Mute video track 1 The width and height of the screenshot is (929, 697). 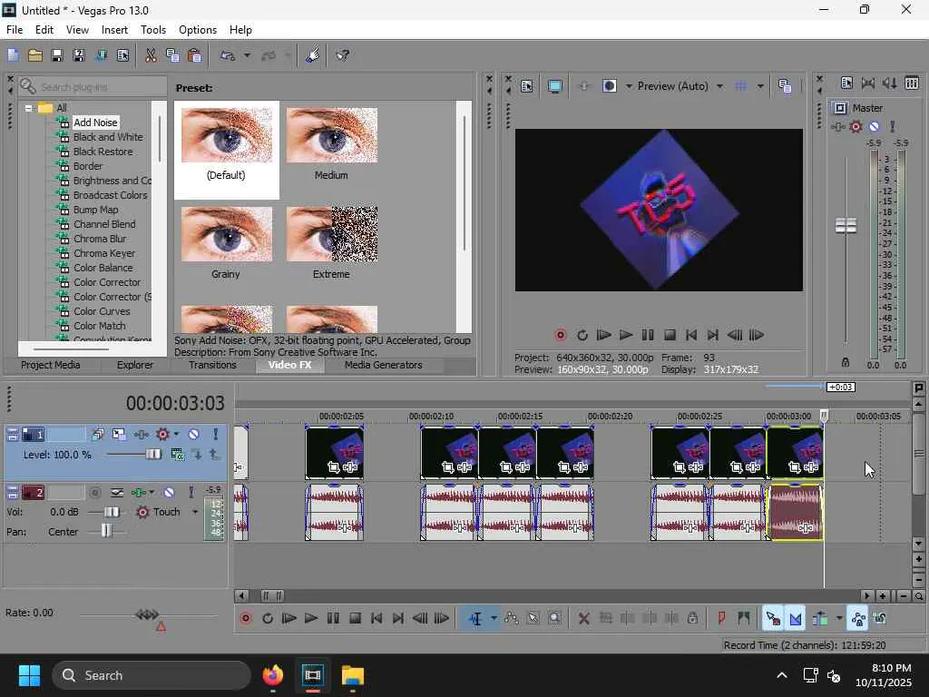click(194, 435)
